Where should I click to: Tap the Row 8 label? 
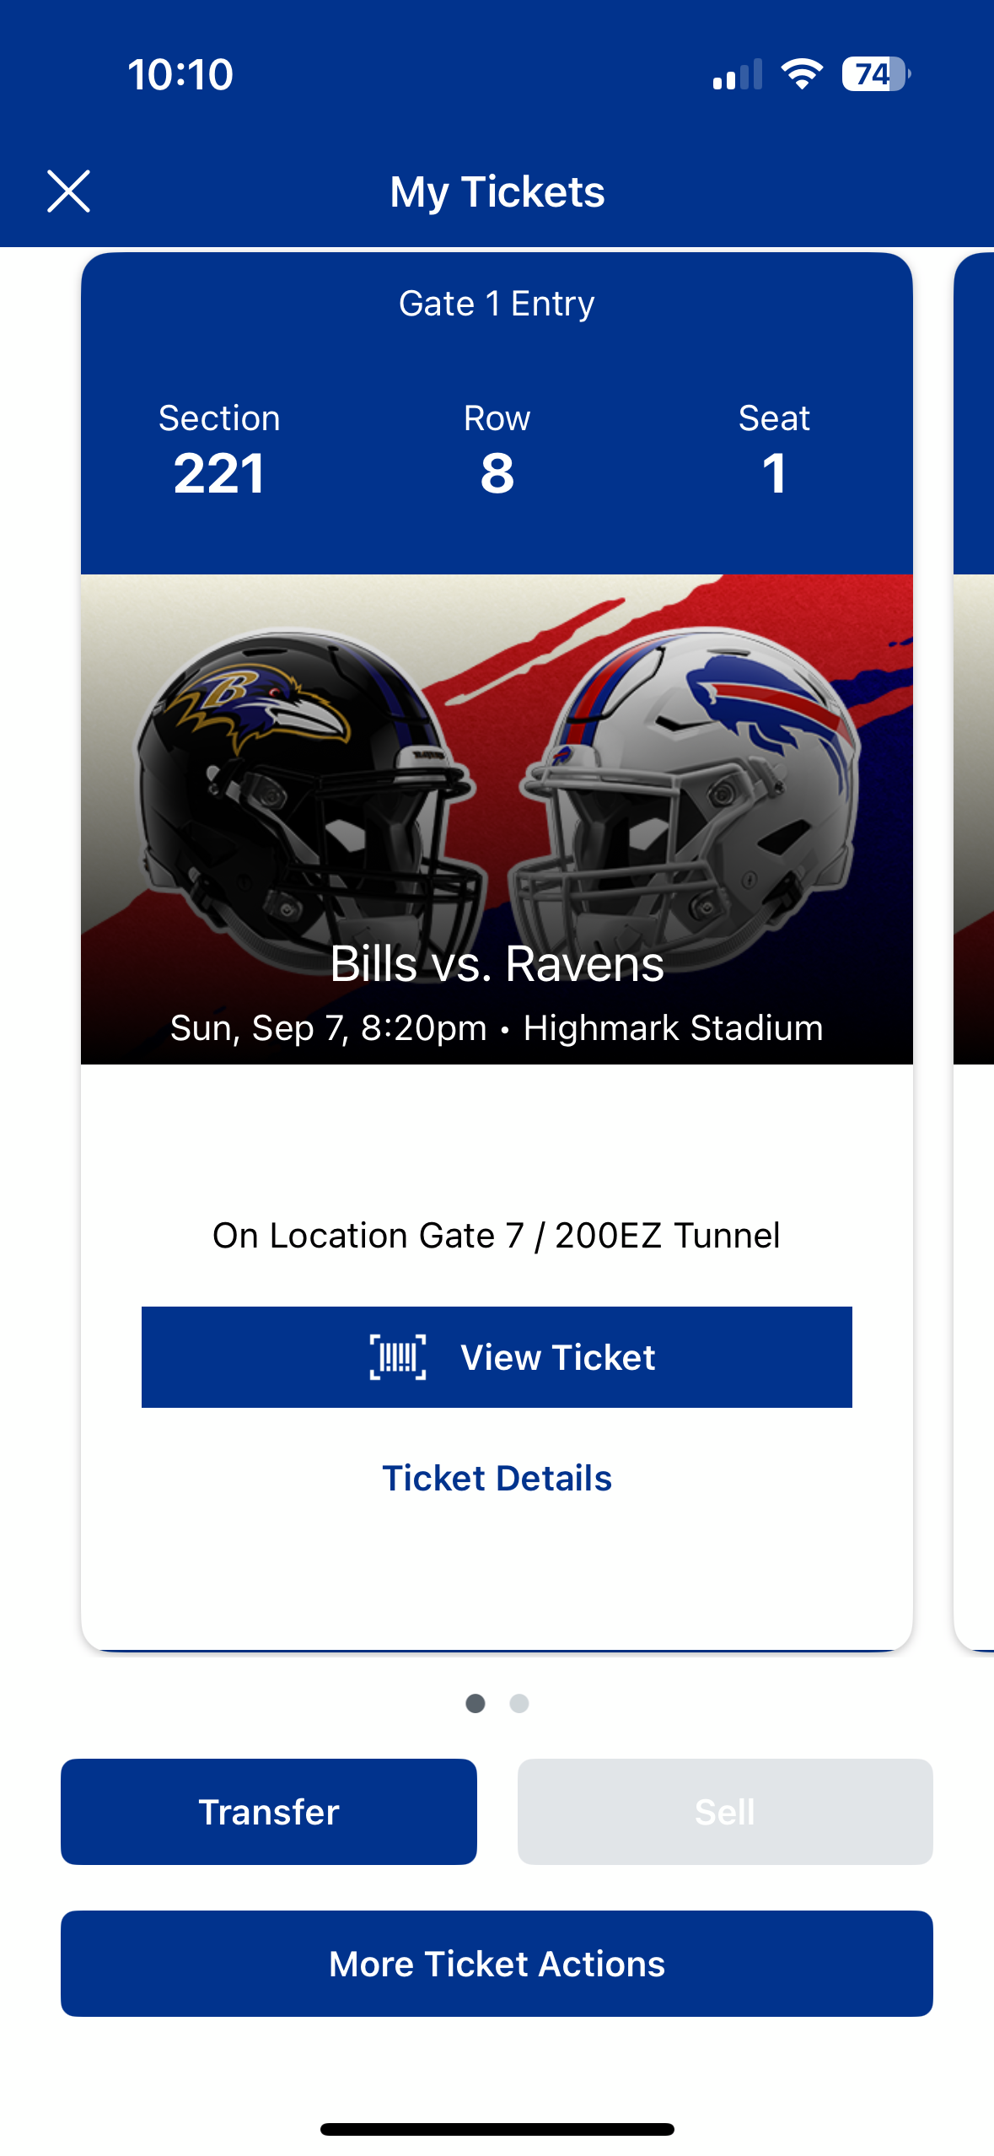tap(497, 454)
